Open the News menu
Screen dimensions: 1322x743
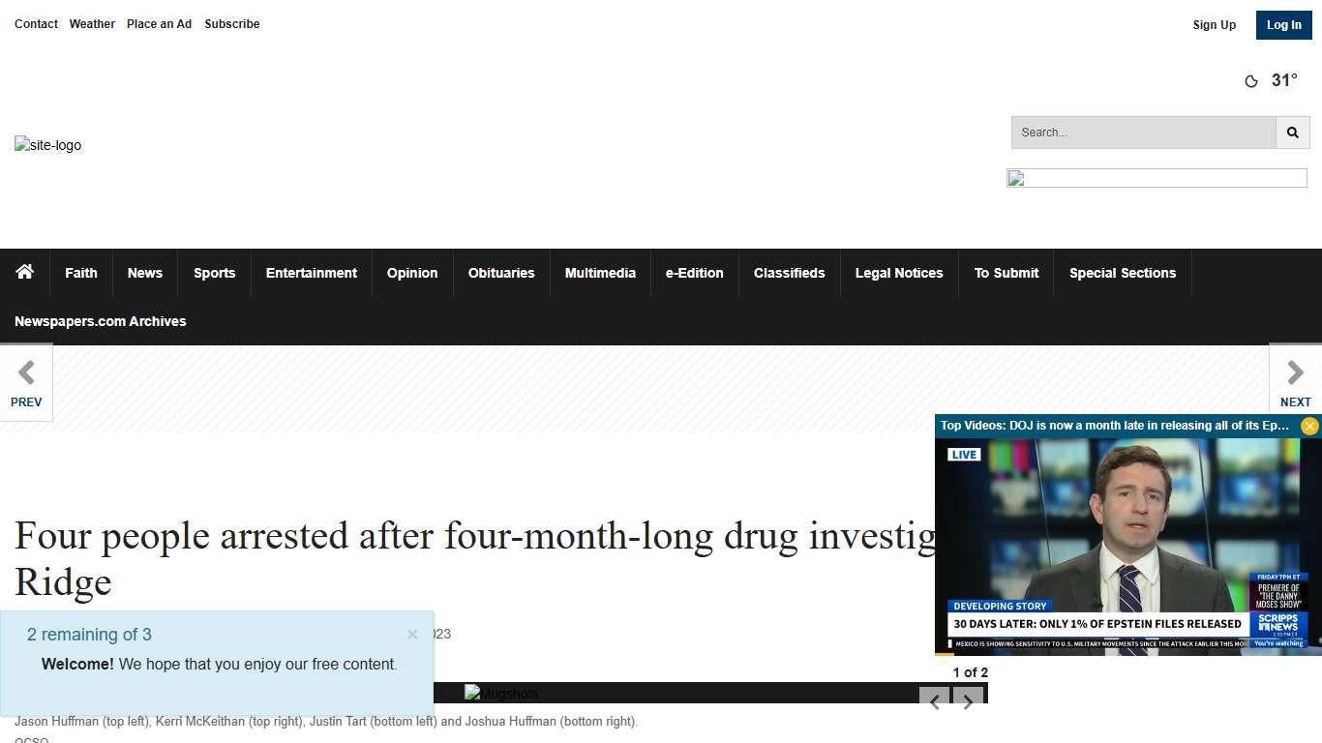(x=144, y=273)
